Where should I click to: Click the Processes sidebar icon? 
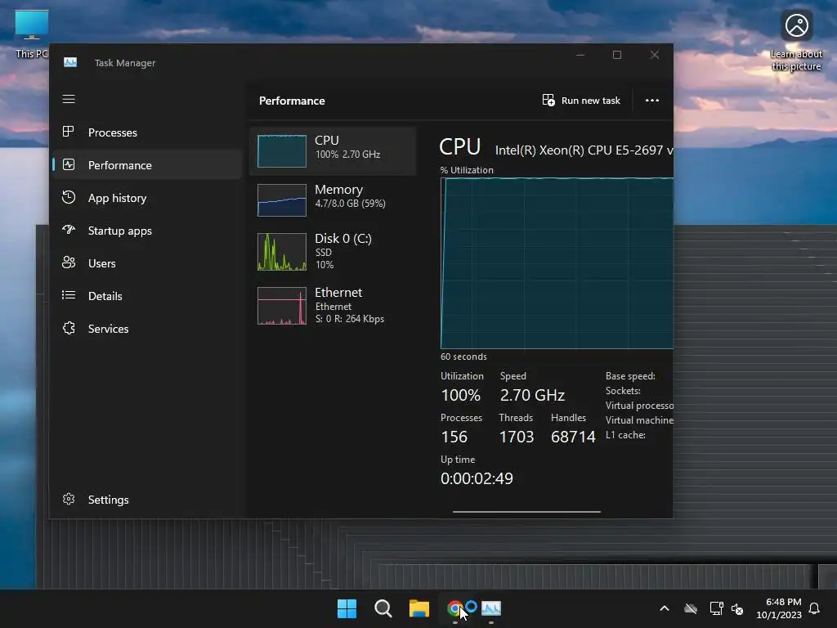[69, 132]
